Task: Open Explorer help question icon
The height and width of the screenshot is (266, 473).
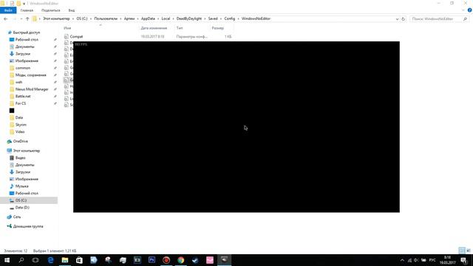Action: 470,10
